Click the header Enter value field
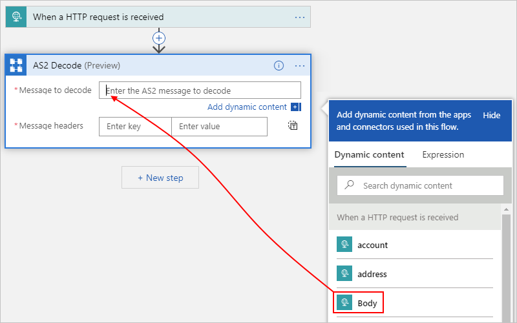 coord(219,127)
